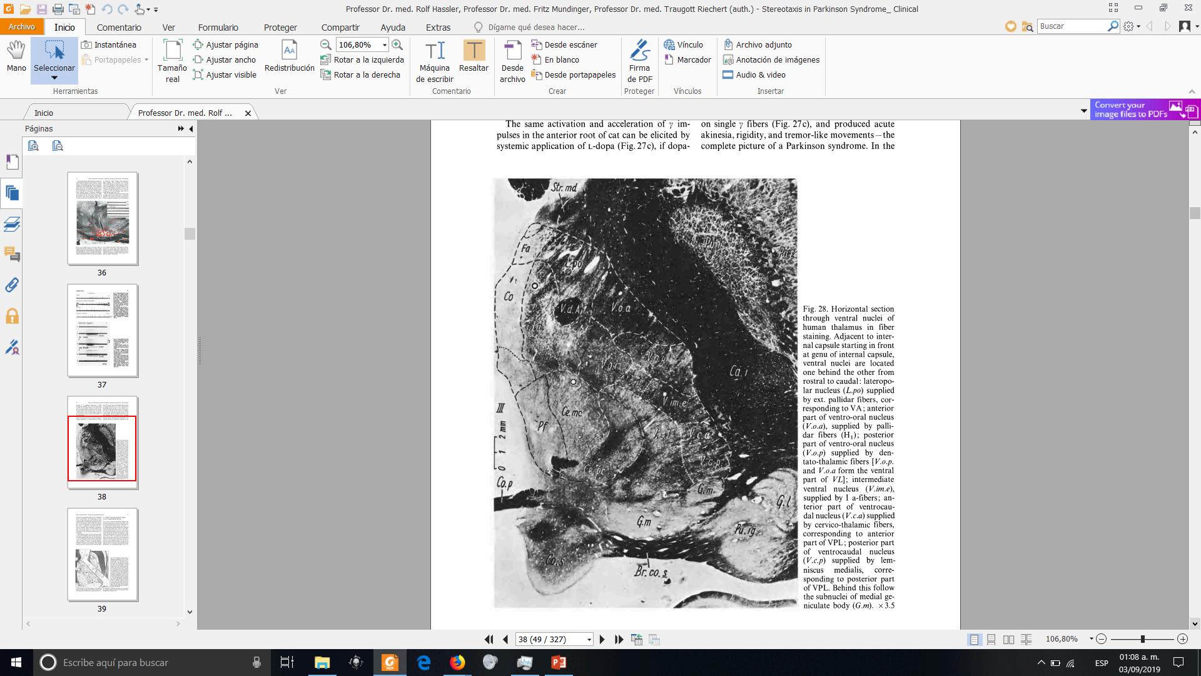Toggle single page view mode
The height and width of the screenshot is (676, 1201).
[x=975, y=639]
